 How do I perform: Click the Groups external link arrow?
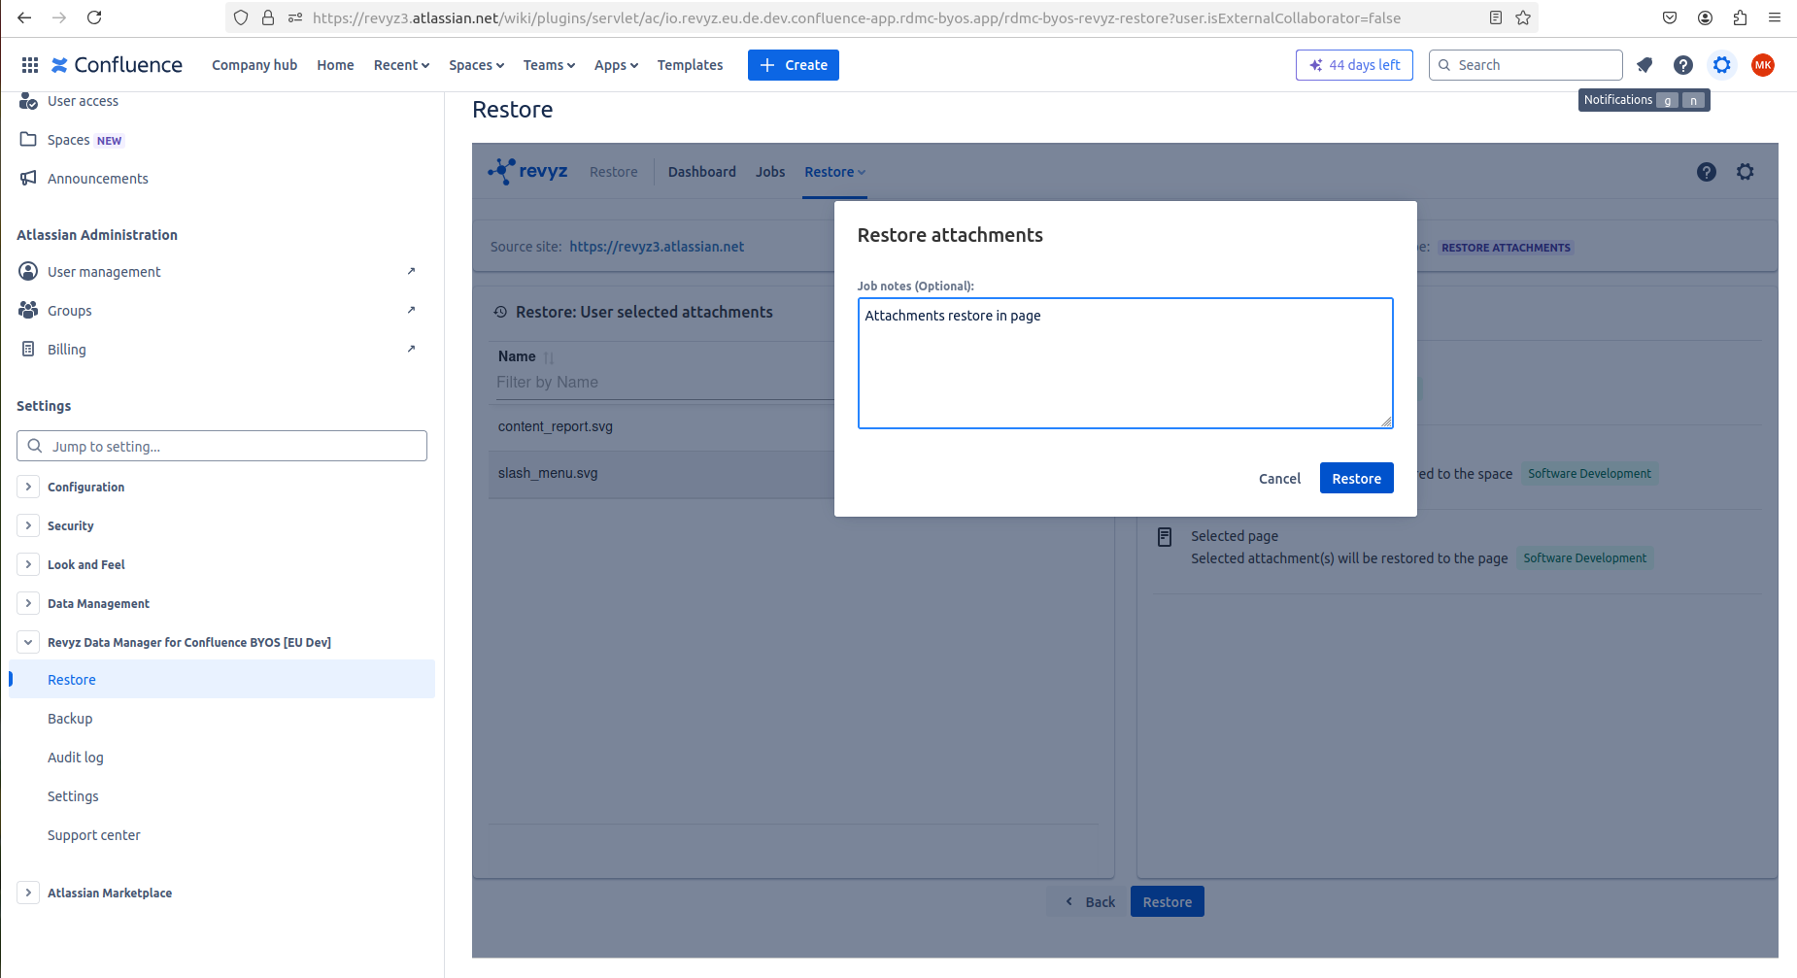tap(411, 310)
